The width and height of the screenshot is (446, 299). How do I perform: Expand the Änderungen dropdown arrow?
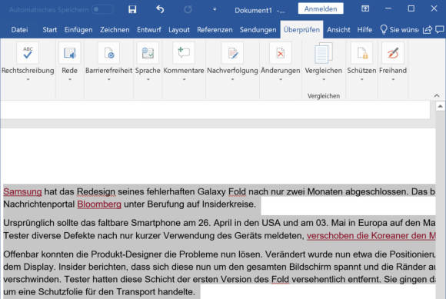[x=281, y=79]
